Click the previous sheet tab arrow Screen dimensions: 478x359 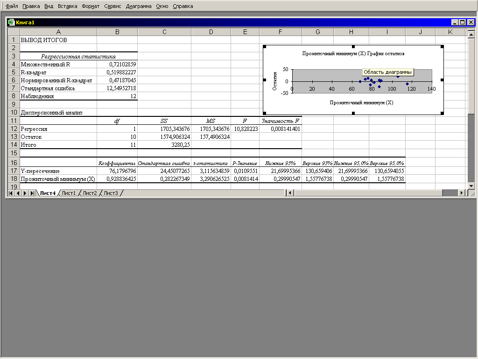point(18,193)
